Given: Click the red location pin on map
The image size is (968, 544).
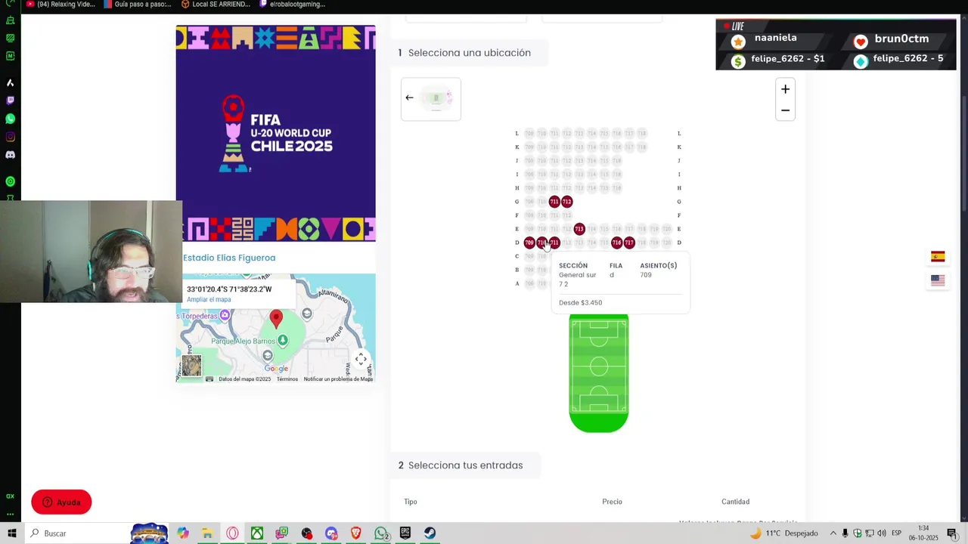Looking at the screenshot, I should pyautogui.click(x=276, y=319).
